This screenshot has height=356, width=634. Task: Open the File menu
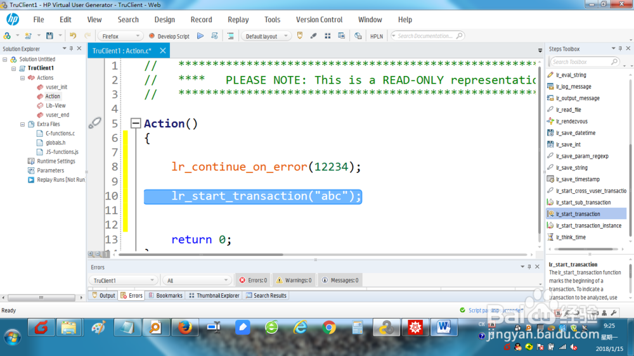coord(39,20)
